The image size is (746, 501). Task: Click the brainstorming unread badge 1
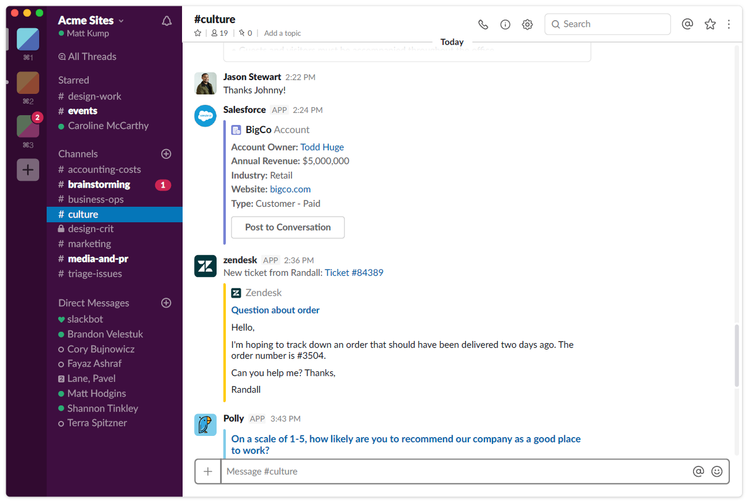pos(163,185)
